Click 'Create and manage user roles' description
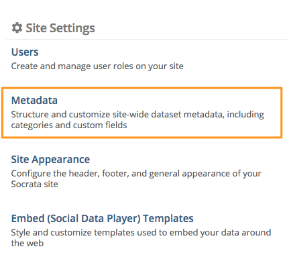 click(97, 66)
